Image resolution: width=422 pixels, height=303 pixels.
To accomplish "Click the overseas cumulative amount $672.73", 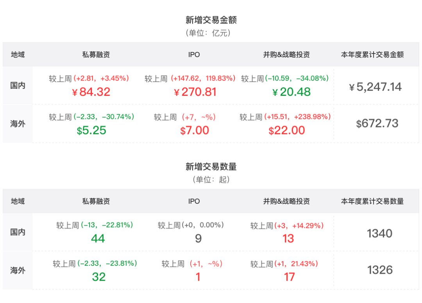I will click(x=377, y=124).
